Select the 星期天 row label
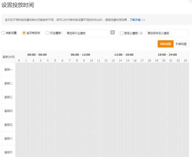The height and width of the screenshot is (157, 192). [8, 152]
